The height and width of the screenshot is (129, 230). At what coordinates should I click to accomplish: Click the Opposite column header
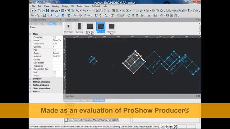tap(115, 120)
